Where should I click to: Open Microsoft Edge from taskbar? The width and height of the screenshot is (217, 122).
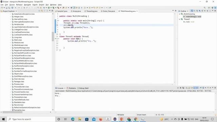(73, 119)
